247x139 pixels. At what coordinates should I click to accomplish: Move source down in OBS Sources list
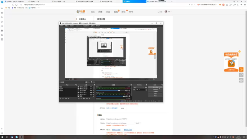[x=89, y=98]
